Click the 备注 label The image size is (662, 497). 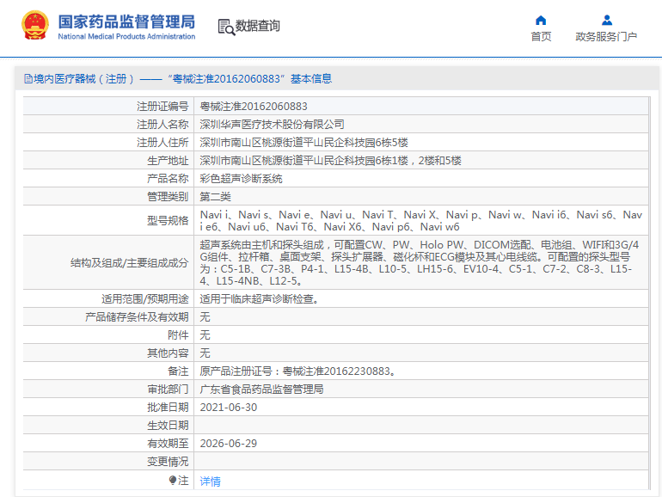(x=178, y=371)
